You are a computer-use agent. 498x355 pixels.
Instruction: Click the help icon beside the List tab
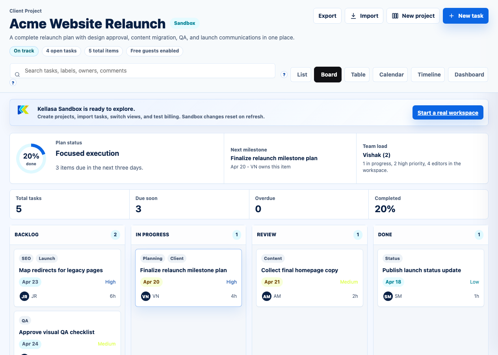tap(284, 75)
